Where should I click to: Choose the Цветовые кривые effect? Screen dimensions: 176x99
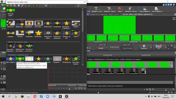point(76,61)
